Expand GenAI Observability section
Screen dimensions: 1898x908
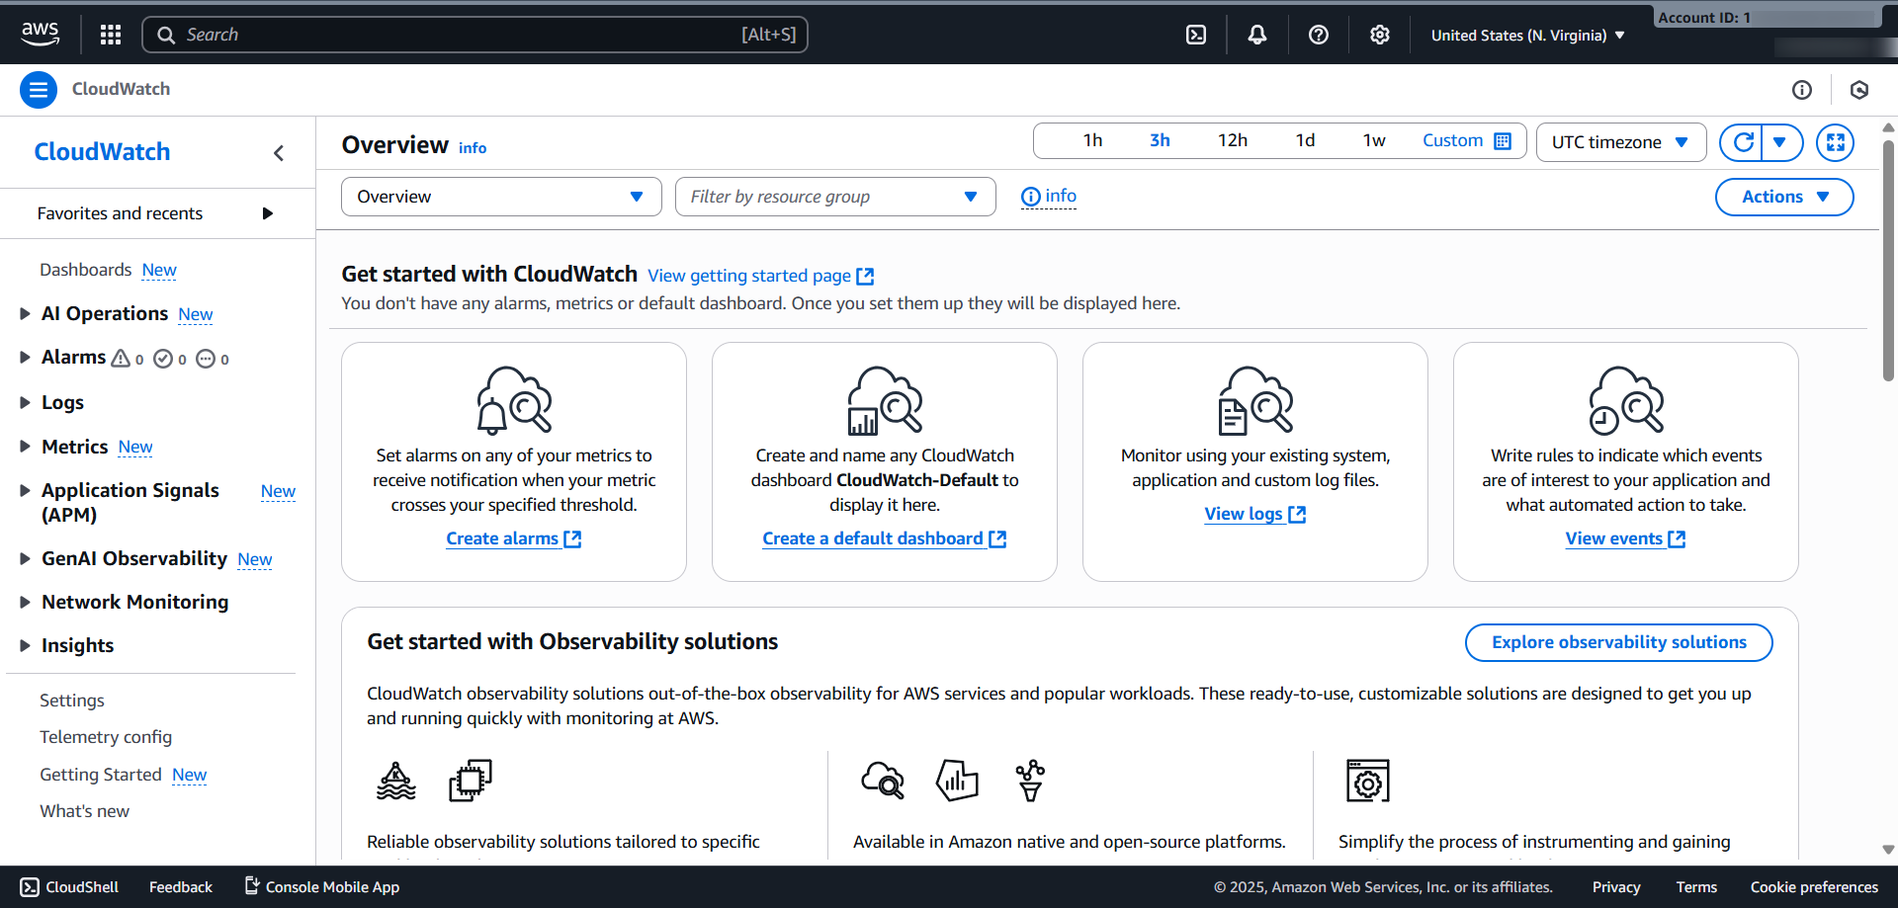(25, 558)
